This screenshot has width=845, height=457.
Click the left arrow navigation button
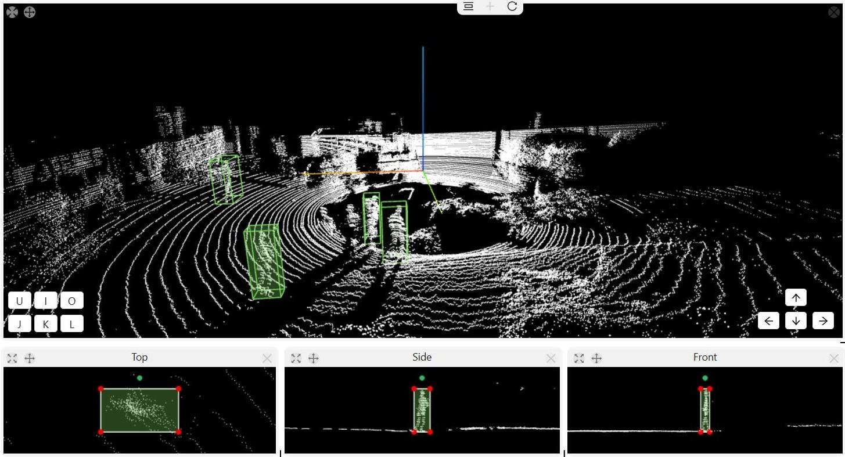point(768,321)
